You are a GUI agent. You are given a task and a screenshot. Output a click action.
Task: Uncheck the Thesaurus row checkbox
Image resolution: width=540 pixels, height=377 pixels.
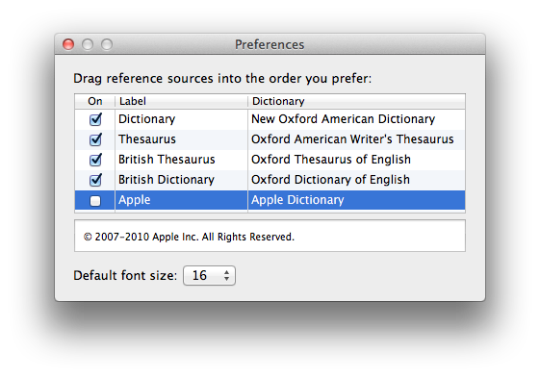[95, 139]
